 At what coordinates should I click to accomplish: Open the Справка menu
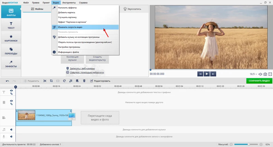[x=83, y=3]
